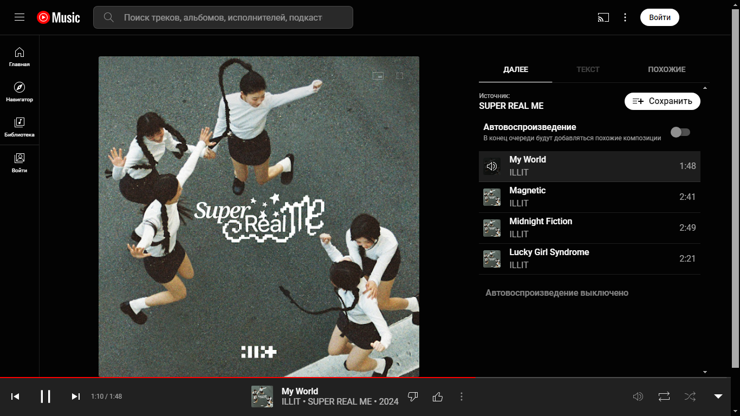Open song options three-dot menu in player bar

462,396
